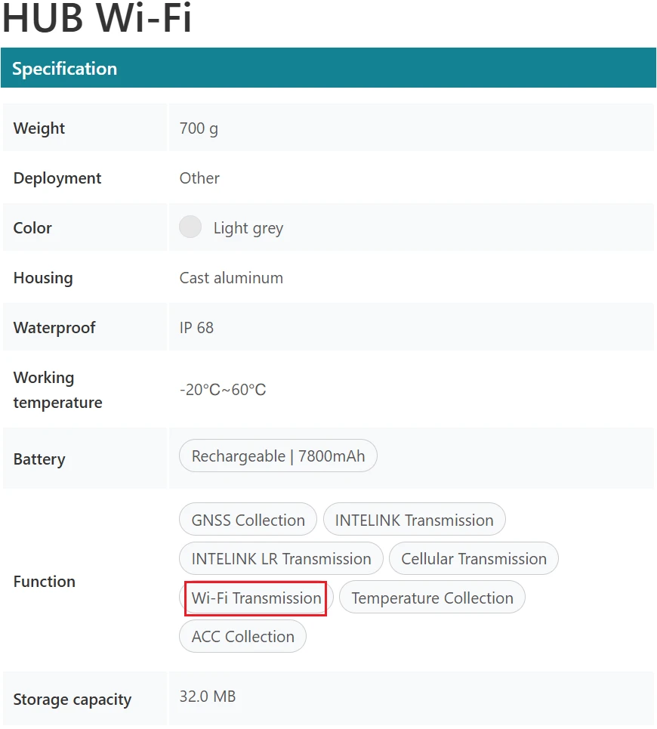Click the Weight row label
The image size is (657, 729).
coord(39,128)
